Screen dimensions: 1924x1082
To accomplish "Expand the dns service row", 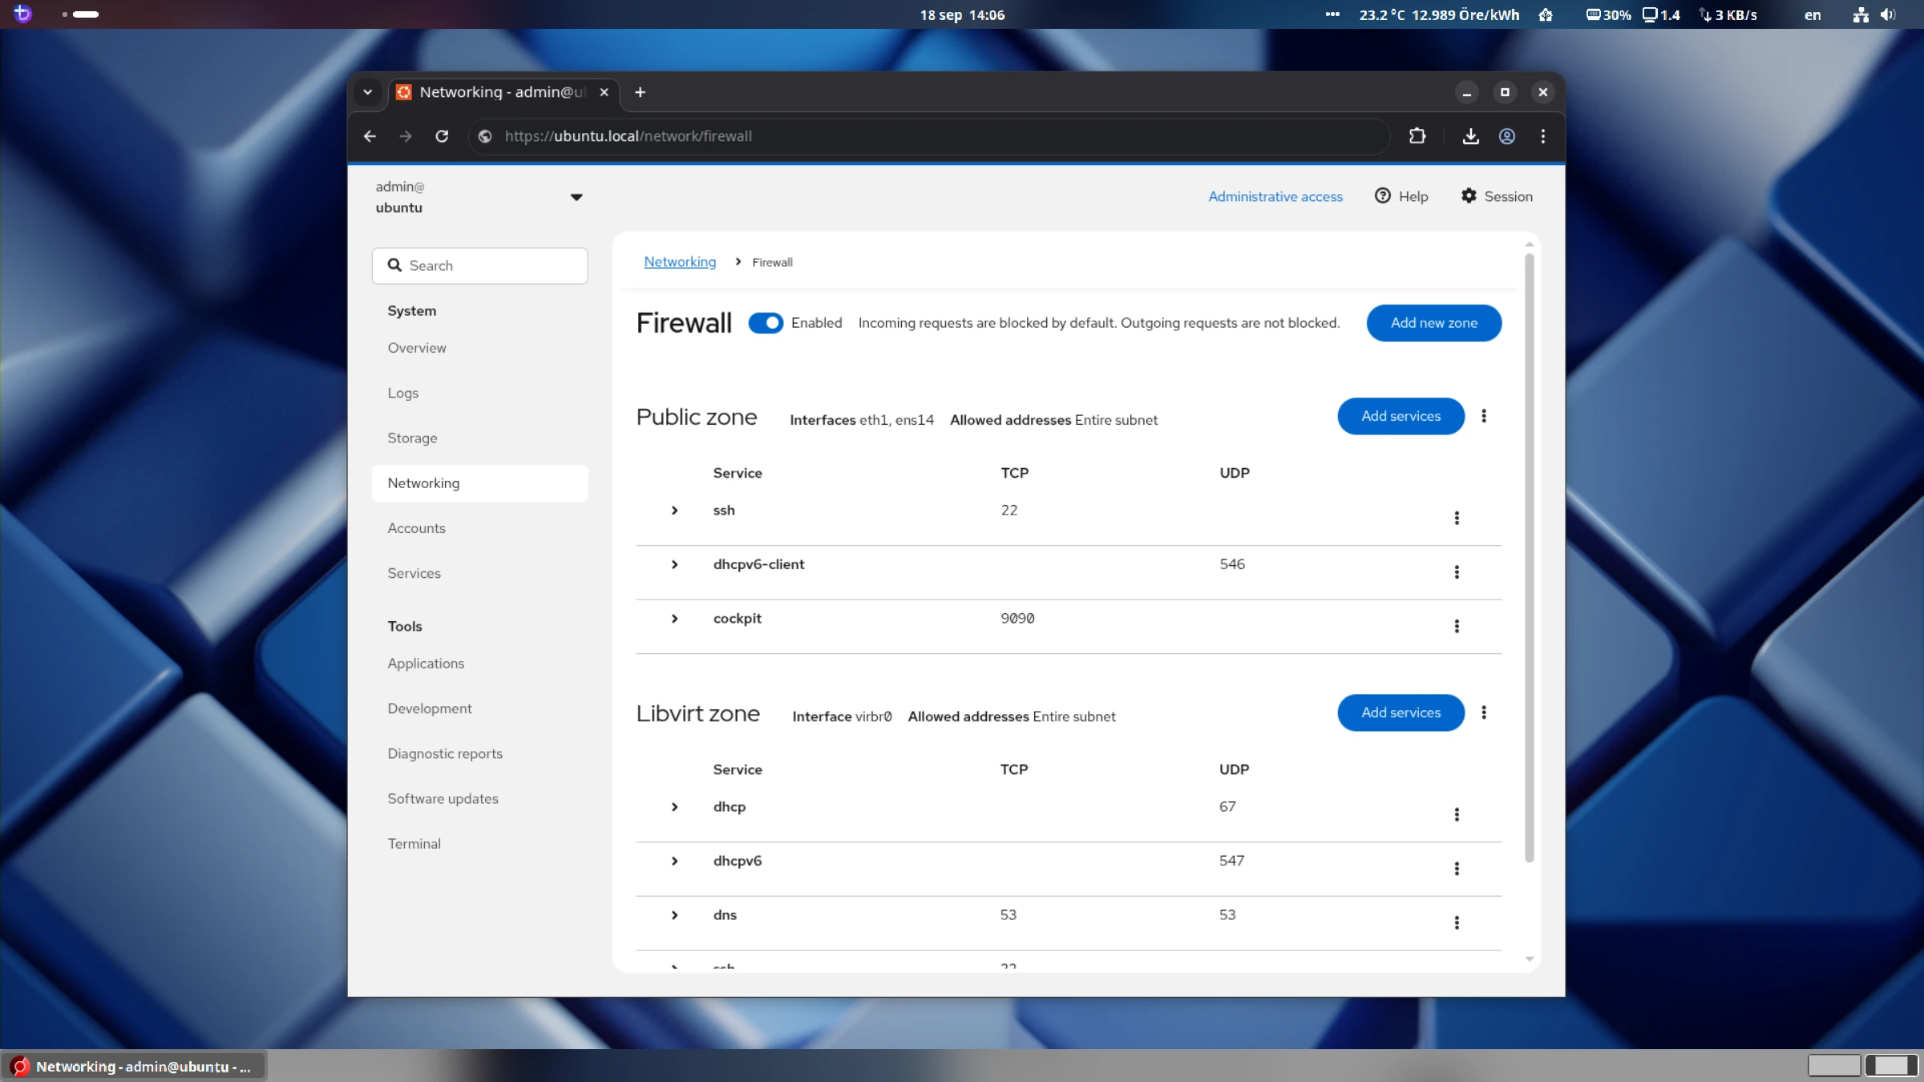I will point(674,915).
